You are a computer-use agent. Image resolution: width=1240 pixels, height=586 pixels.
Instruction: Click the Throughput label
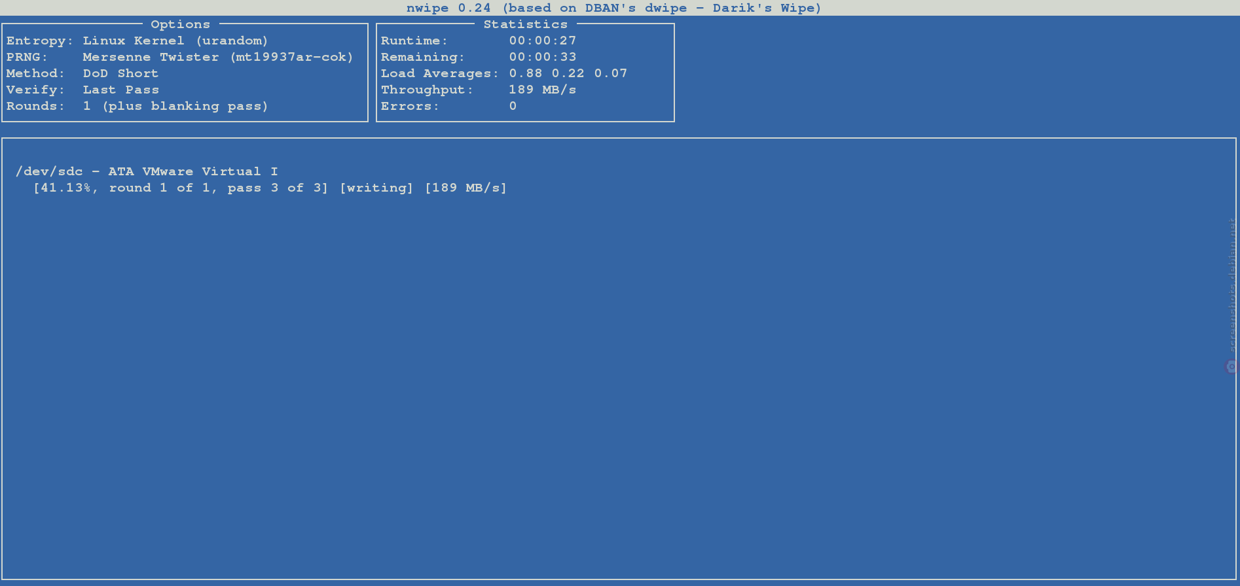tap(427, 90)
